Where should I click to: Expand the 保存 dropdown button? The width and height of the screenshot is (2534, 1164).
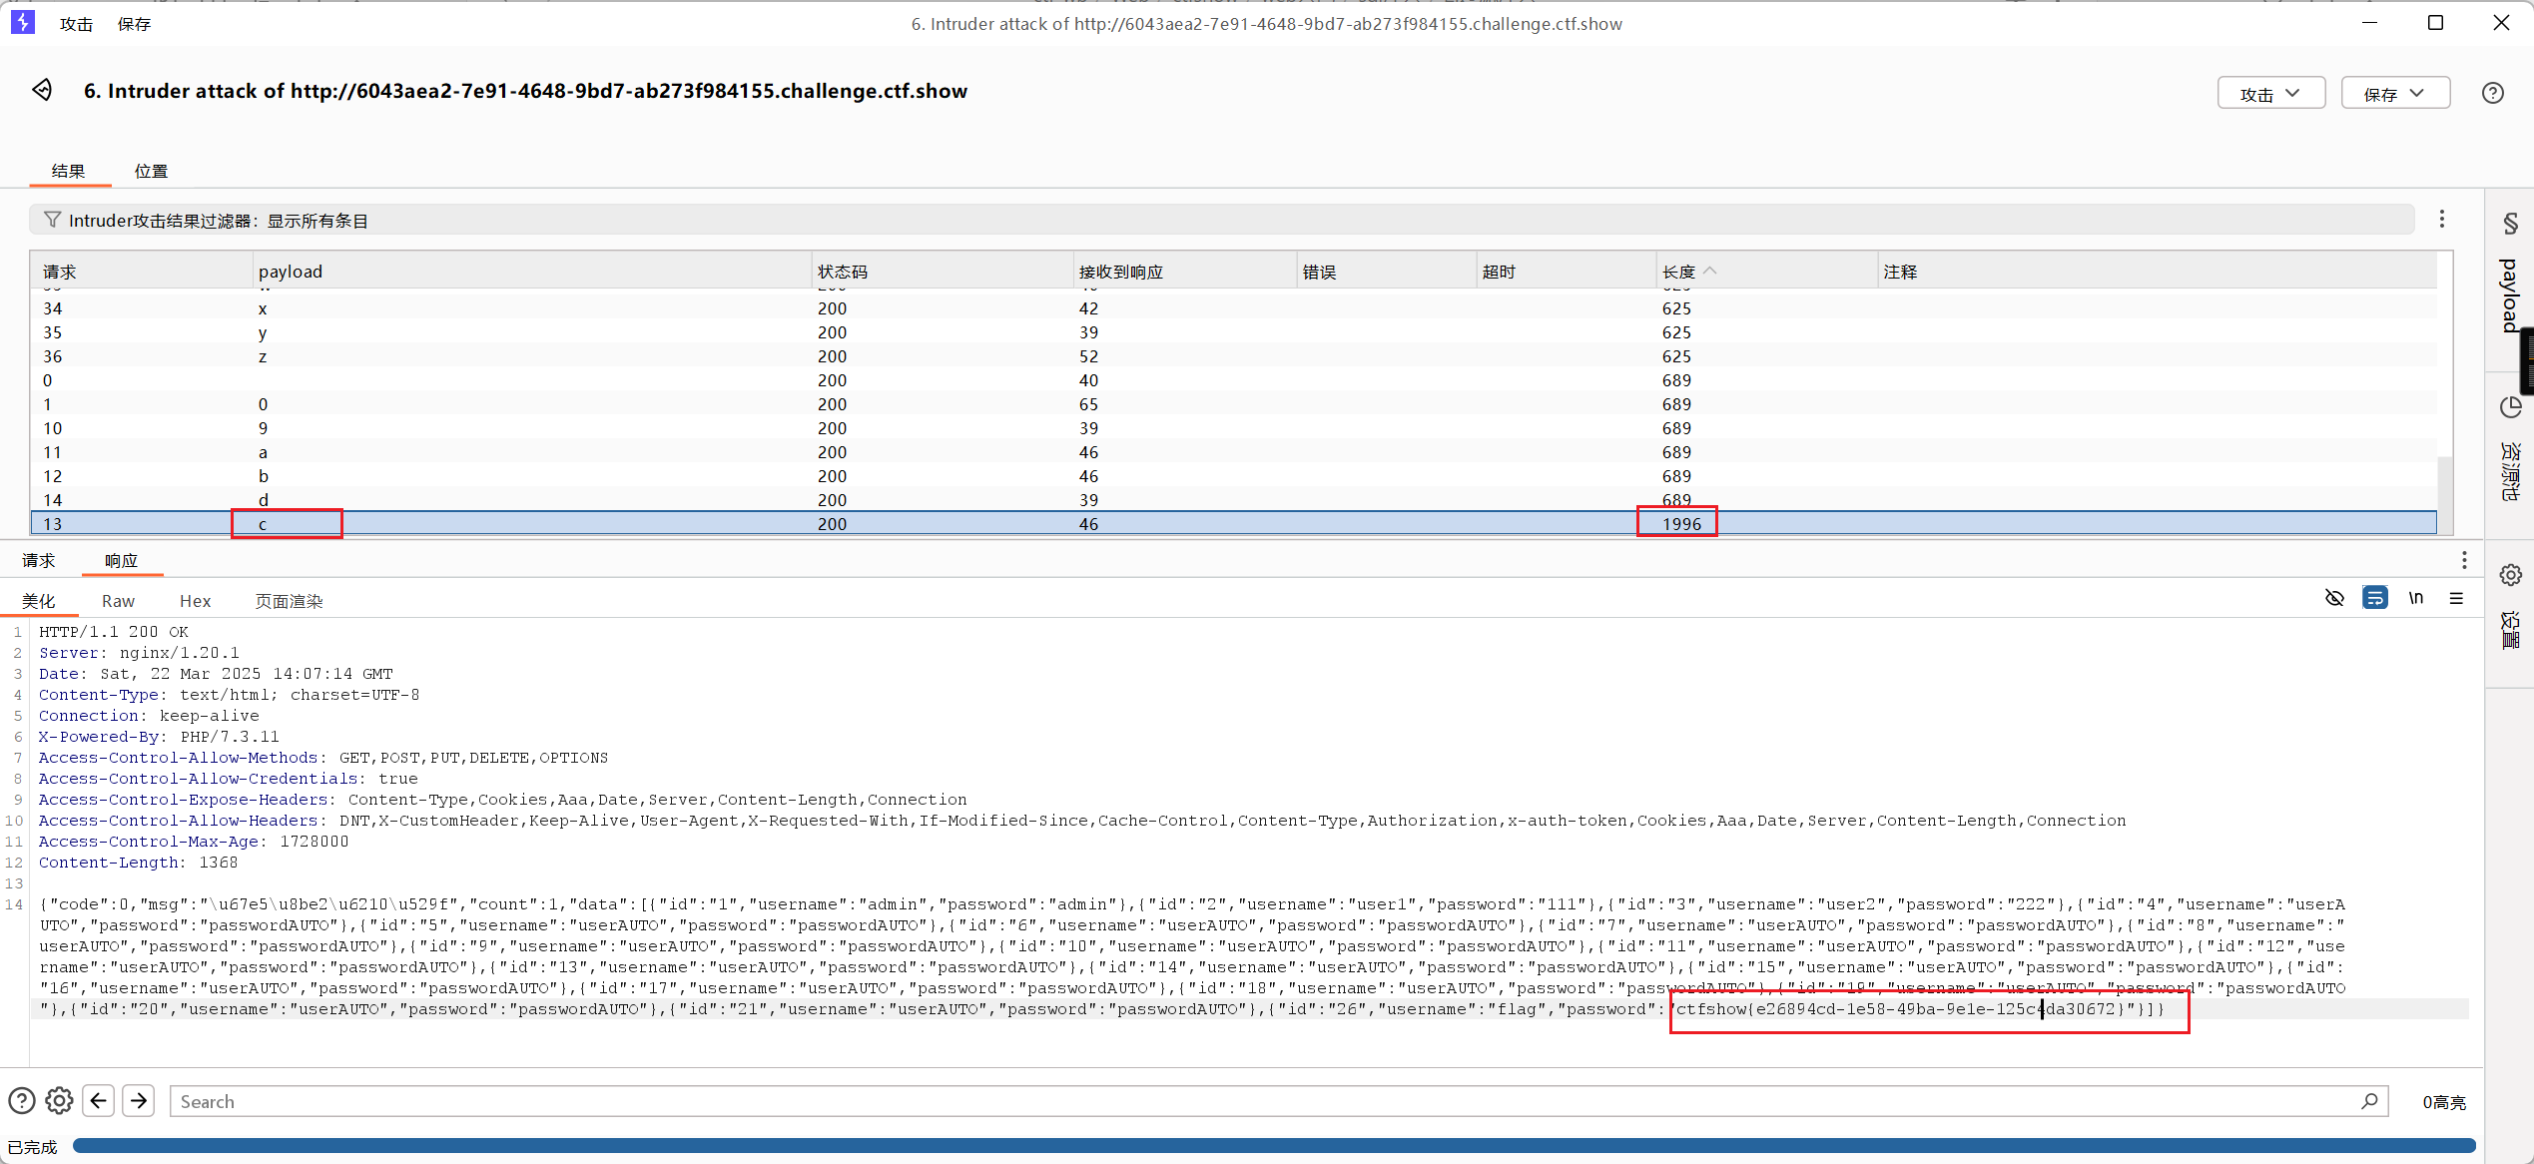click(2394, 93)
